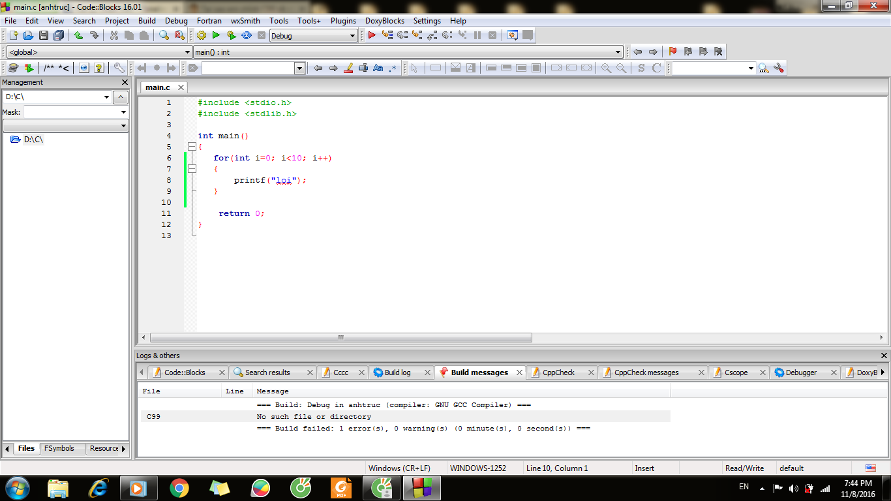Viewport: 891px width, 501px height.
Task: Collapse the for-loop fold marker on line 7
Action: click(192, 169)
